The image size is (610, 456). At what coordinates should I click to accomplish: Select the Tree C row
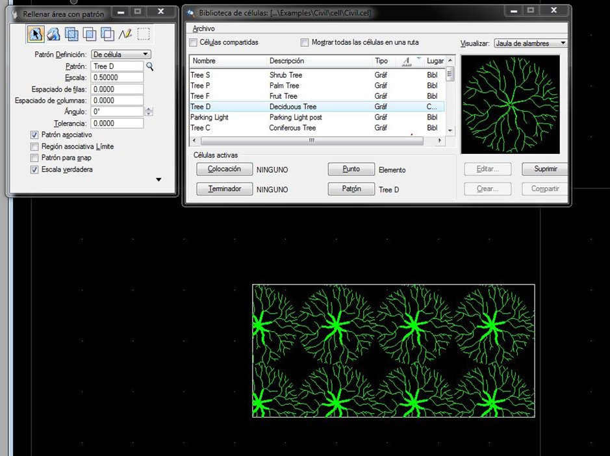[x=316, y=127]
